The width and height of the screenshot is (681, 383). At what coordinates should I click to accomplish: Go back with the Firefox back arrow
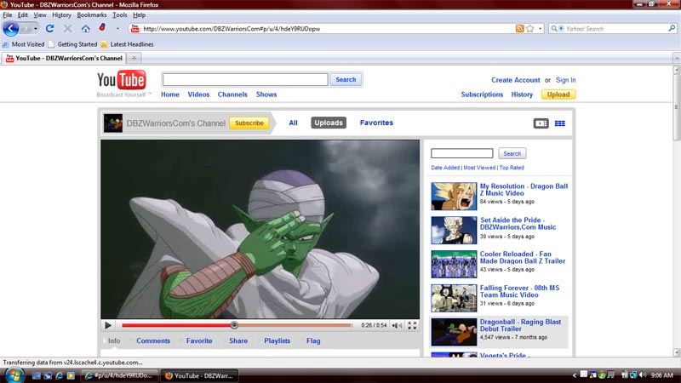(11, 29)
